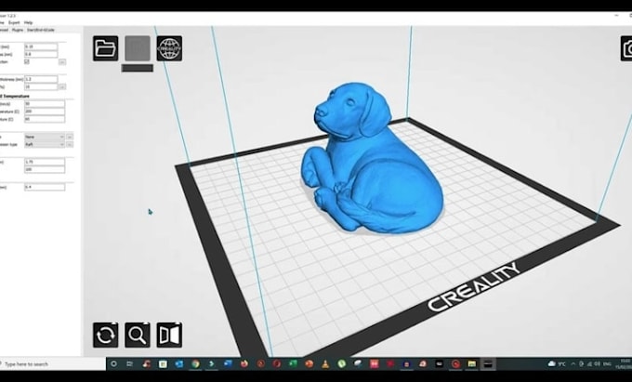Open Cortana circle on the taskbar
Image resolution: width=632 pixels, height=382 pixels.
coord(113,363)
